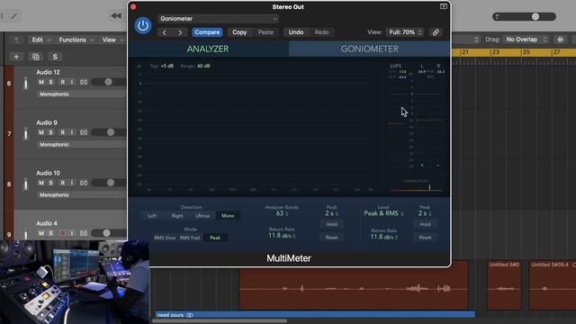Open the View menu in tracks area
Screen dimensions: 576x324
point(112,40)
